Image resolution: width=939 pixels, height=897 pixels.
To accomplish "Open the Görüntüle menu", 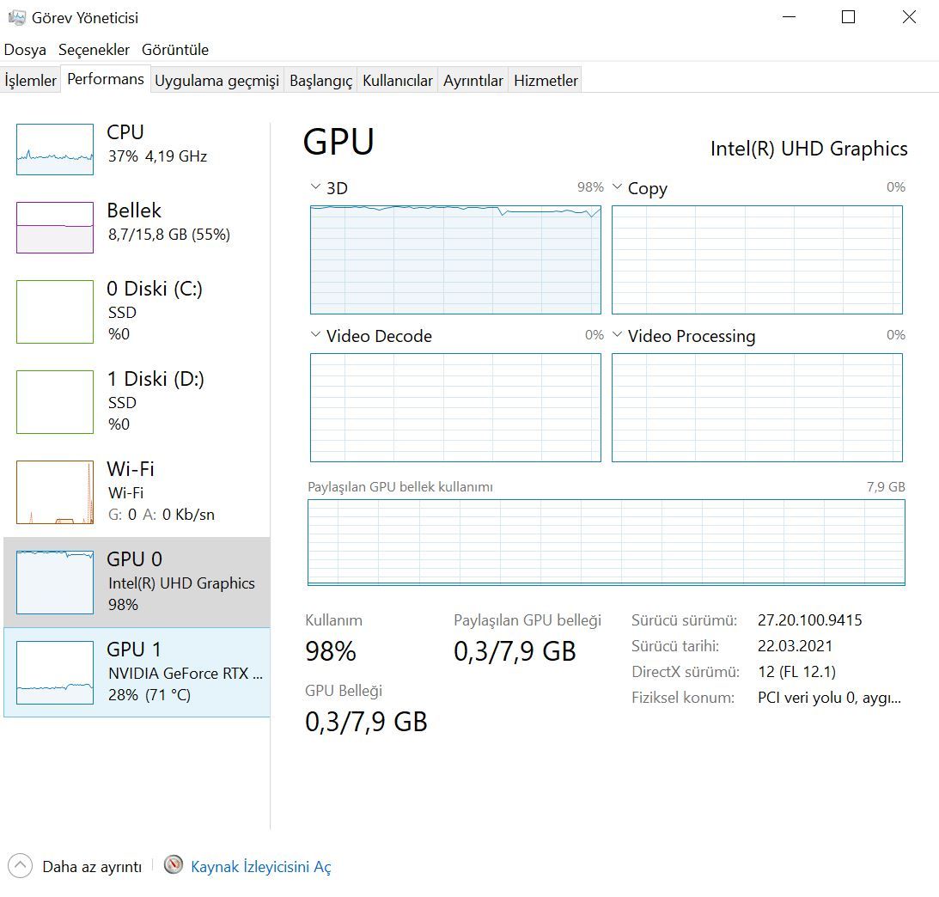I will (175, 50).
